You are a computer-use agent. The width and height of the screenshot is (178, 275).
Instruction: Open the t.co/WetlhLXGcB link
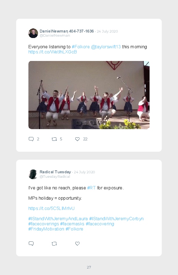point(53,52)
